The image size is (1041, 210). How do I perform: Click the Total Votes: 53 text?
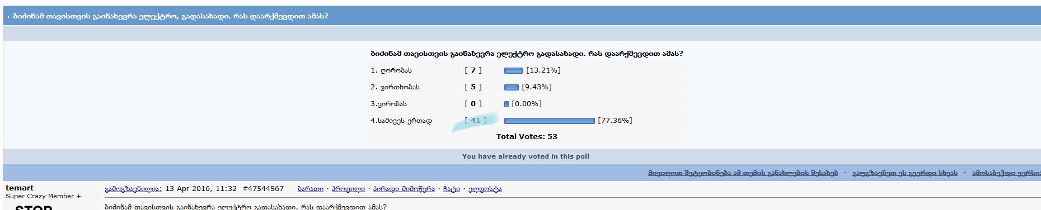pyautogui.click(x=527, y=137)
